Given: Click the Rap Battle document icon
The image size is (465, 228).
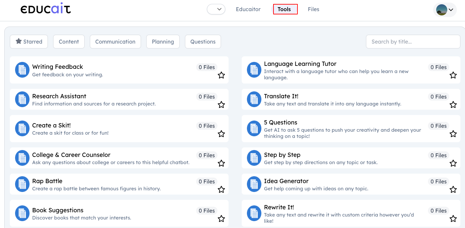Looking at the screenshot, I should (22, 184).
